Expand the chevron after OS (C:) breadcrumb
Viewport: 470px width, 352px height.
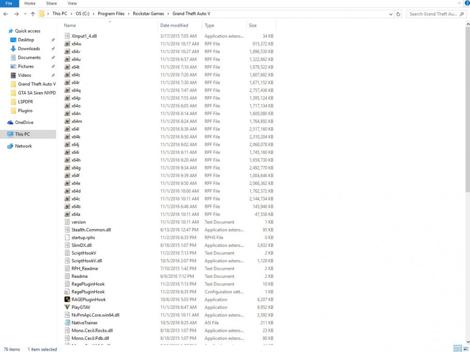(x=94, y=14)
